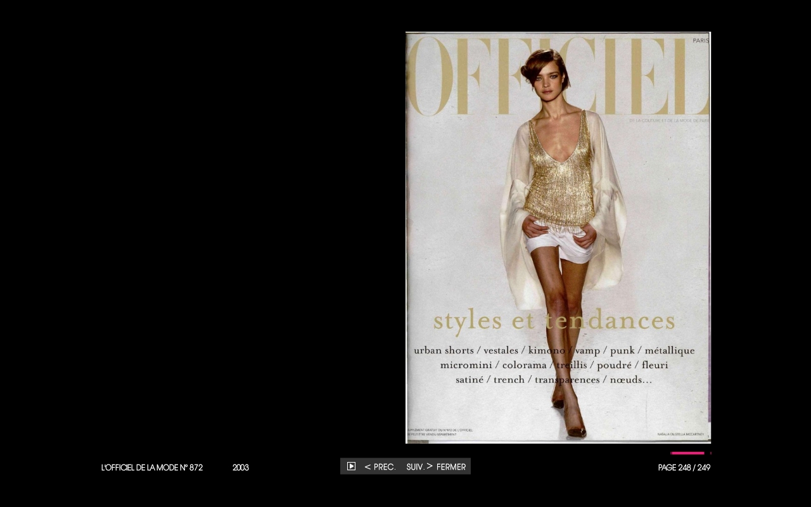Screen dimensions: 811x507
Task: Click the PARIS text on the cover corner
Action: click(x=700, y=41)
